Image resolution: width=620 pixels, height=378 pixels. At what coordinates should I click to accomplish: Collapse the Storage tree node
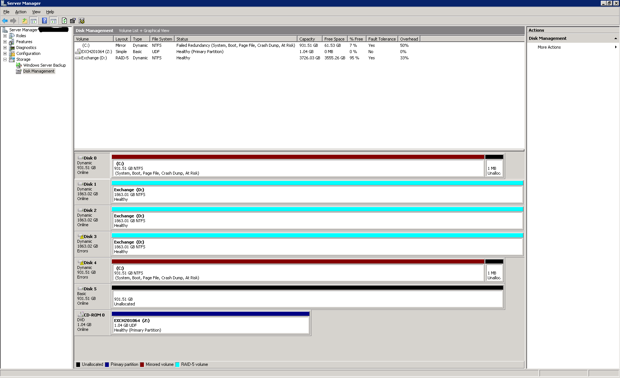5,59
